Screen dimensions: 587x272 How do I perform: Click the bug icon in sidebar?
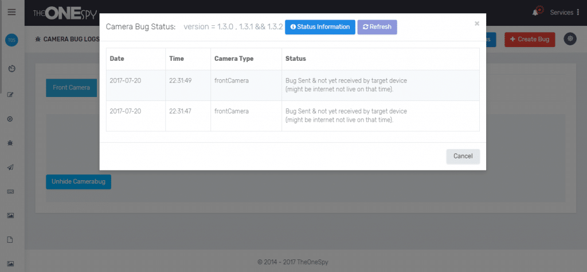pyautogui.click(x=10, y=142)
